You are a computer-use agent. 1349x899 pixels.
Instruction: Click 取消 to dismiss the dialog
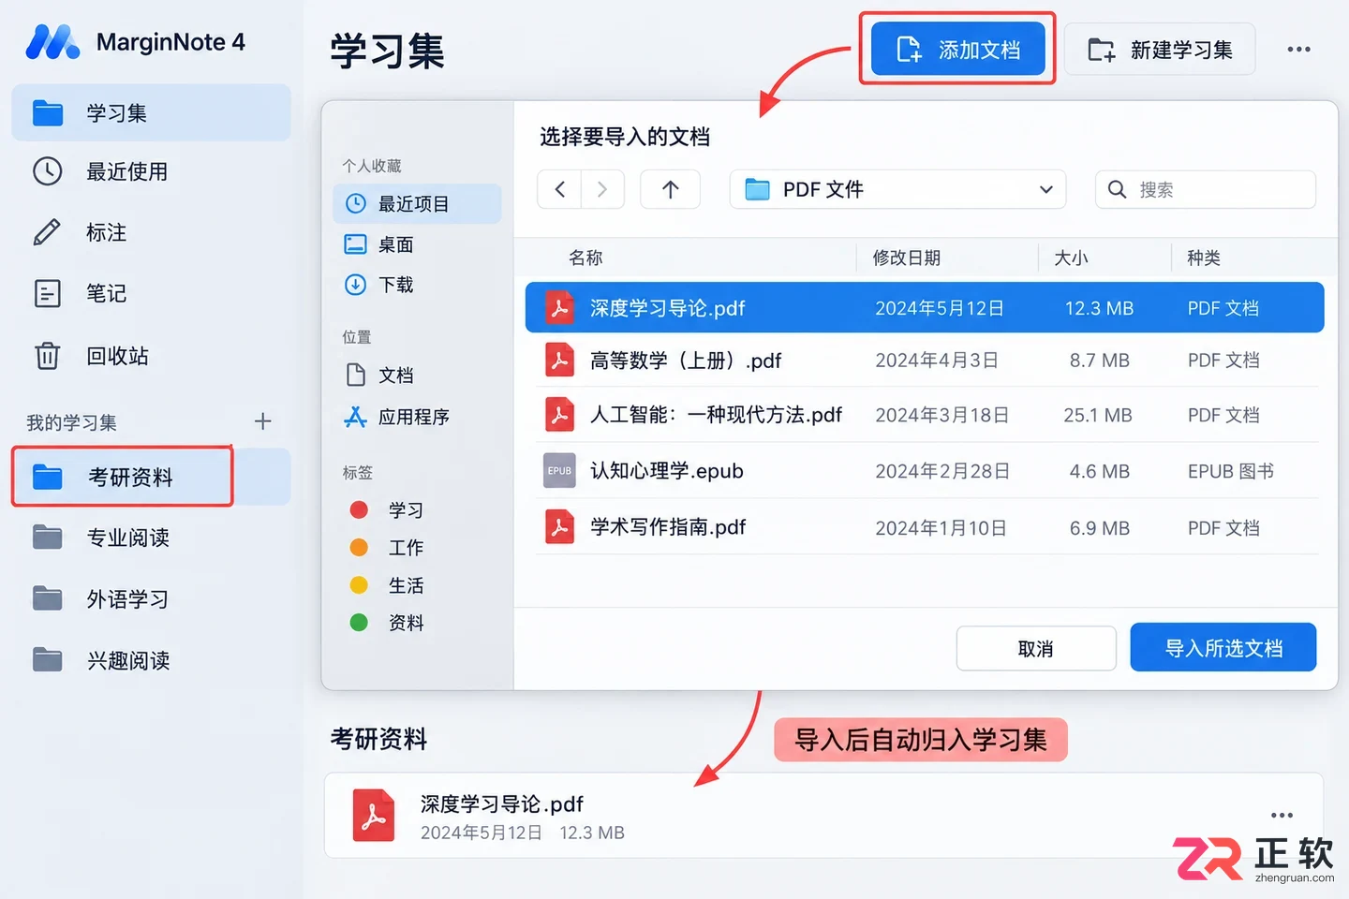[x=1036, y=648]
